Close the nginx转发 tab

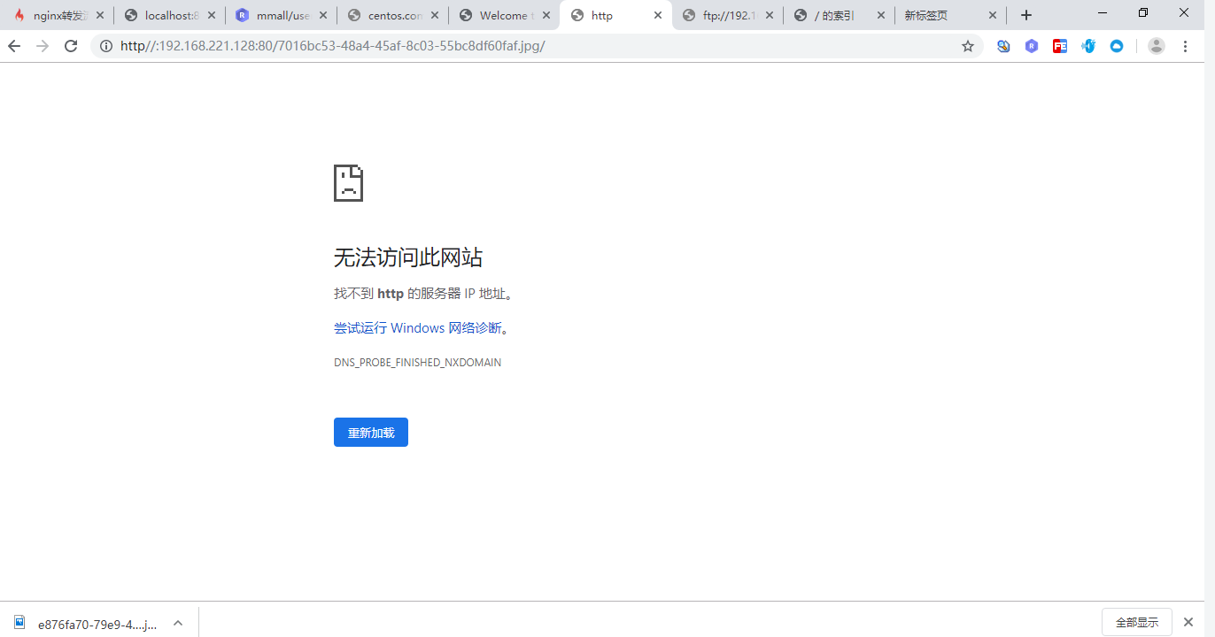[99, 15]
